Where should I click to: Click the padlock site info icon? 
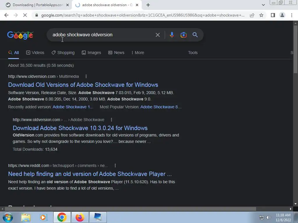point(37,15)
